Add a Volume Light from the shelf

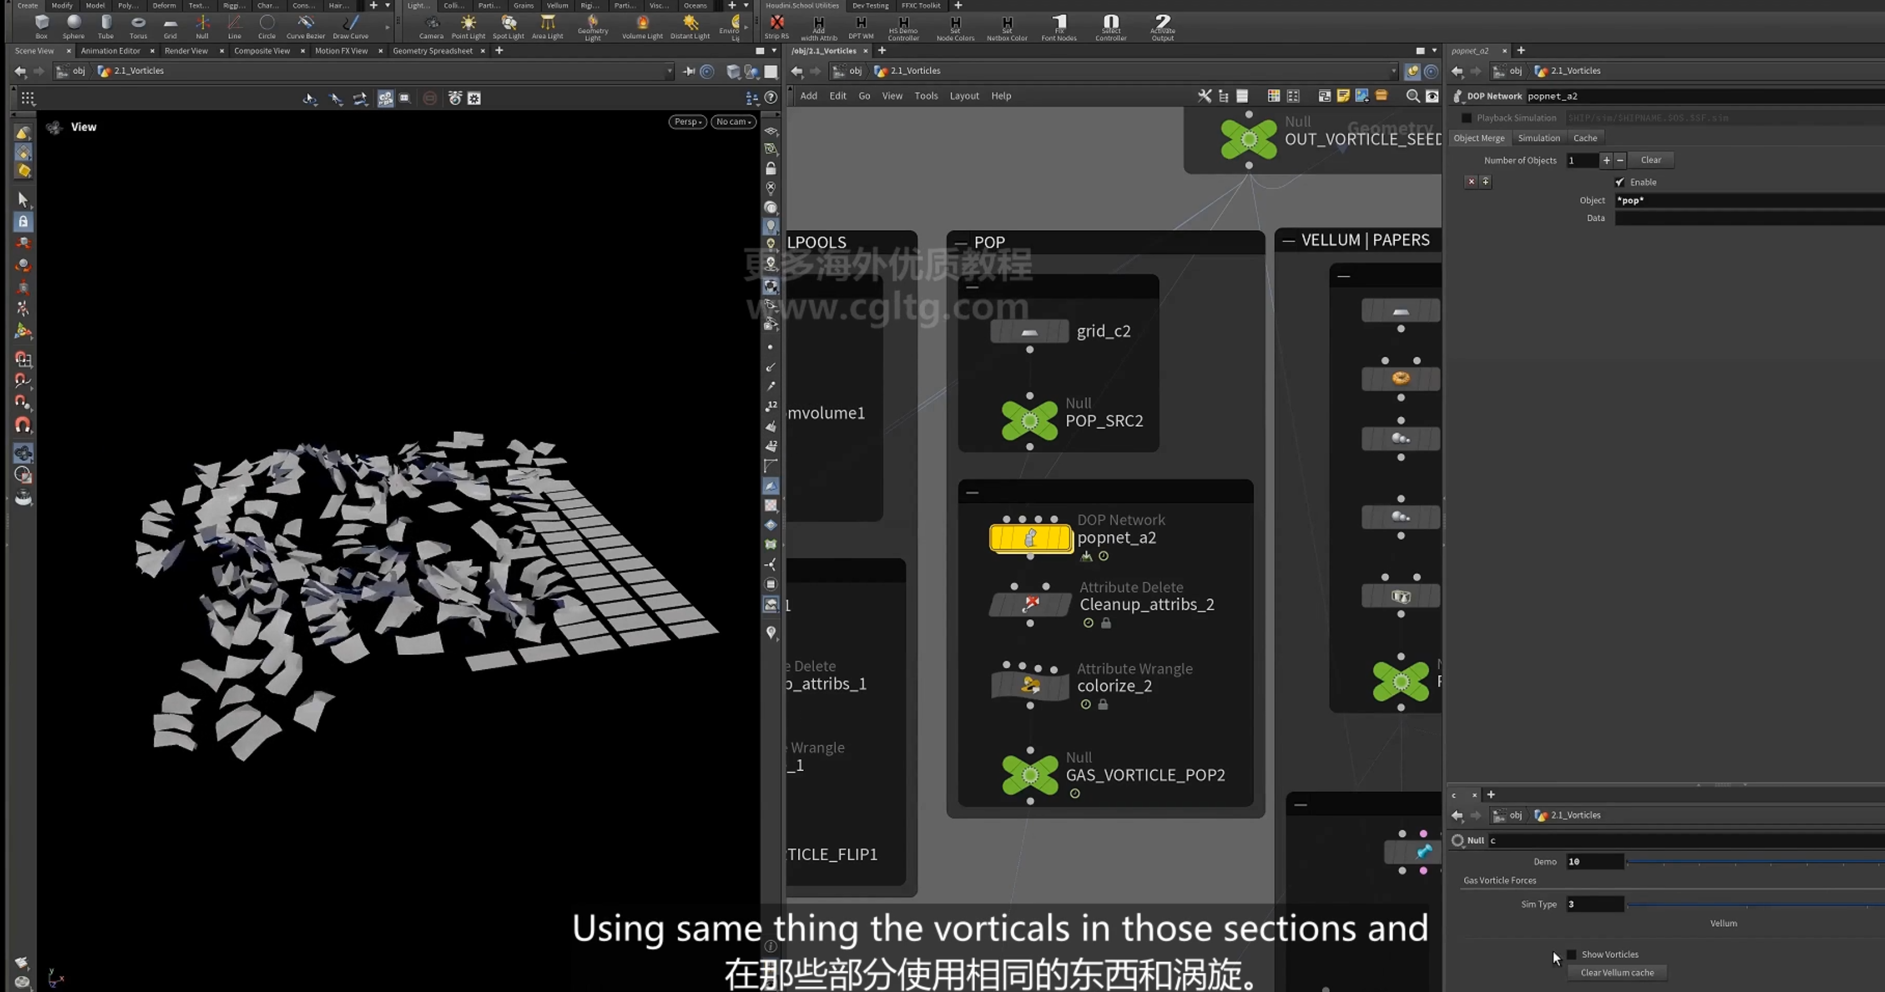coord(642,27)
